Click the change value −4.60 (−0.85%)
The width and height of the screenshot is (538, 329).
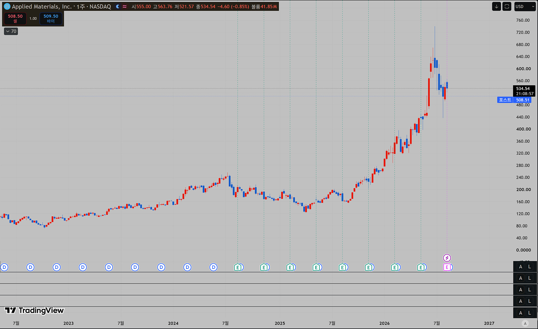pyautogui.click(x=233, y=6)
